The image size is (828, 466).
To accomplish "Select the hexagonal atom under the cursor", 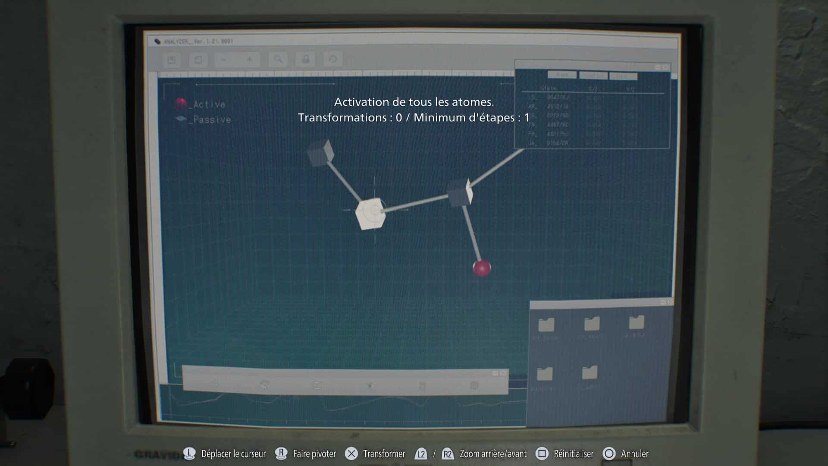I will click(x=371, y=213).
